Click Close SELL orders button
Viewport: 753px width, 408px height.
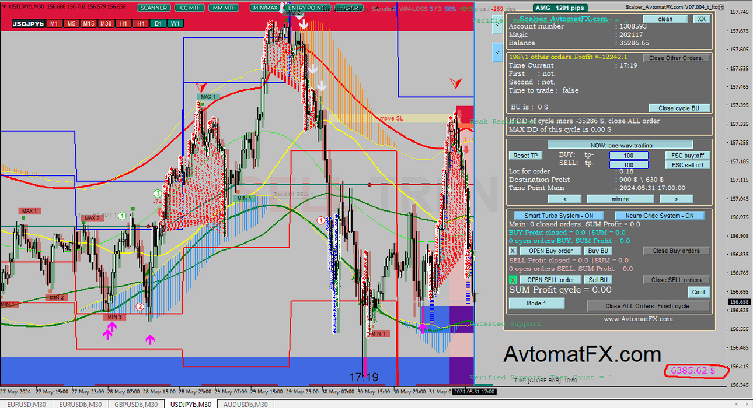pos(677,280)
